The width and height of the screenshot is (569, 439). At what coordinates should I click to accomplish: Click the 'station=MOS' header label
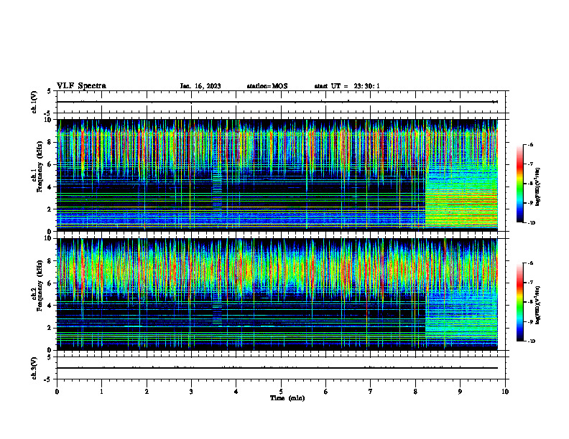pos(267,86)
